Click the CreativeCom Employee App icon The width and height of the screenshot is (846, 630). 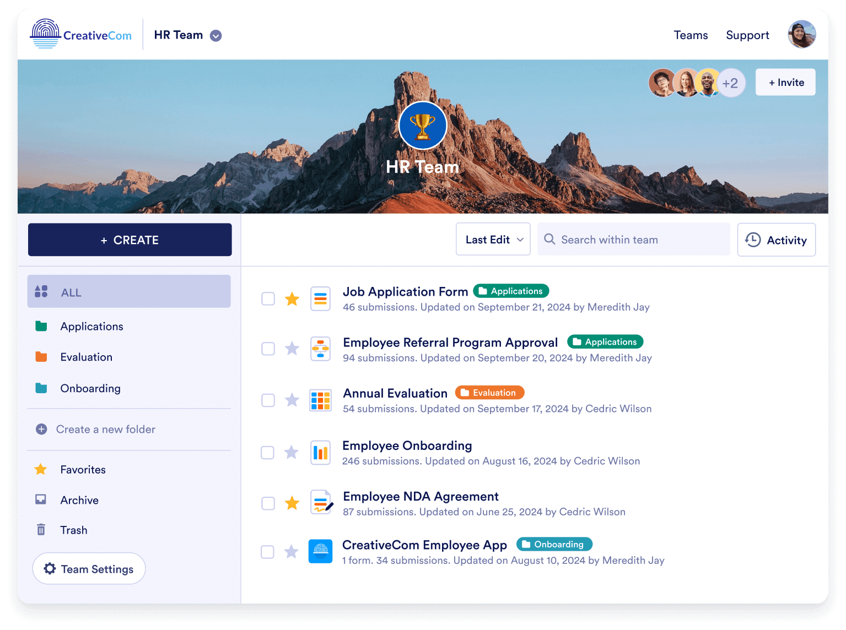[320, 551]
